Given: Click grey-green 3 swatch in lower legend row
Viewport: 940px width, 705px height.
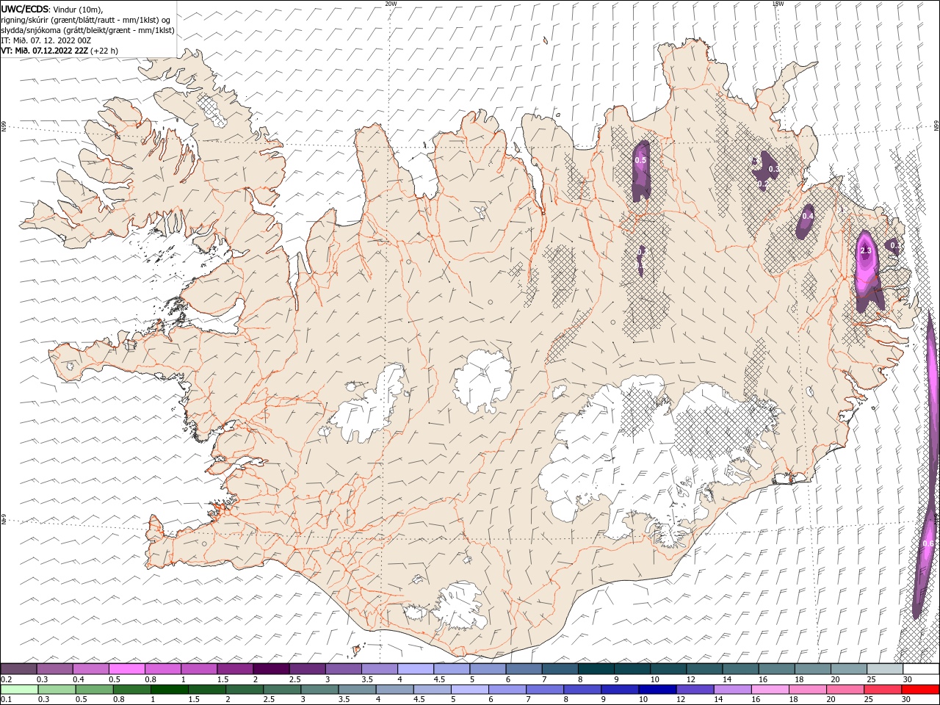Looking at the screenshot, I should click(x=319, y=690).
